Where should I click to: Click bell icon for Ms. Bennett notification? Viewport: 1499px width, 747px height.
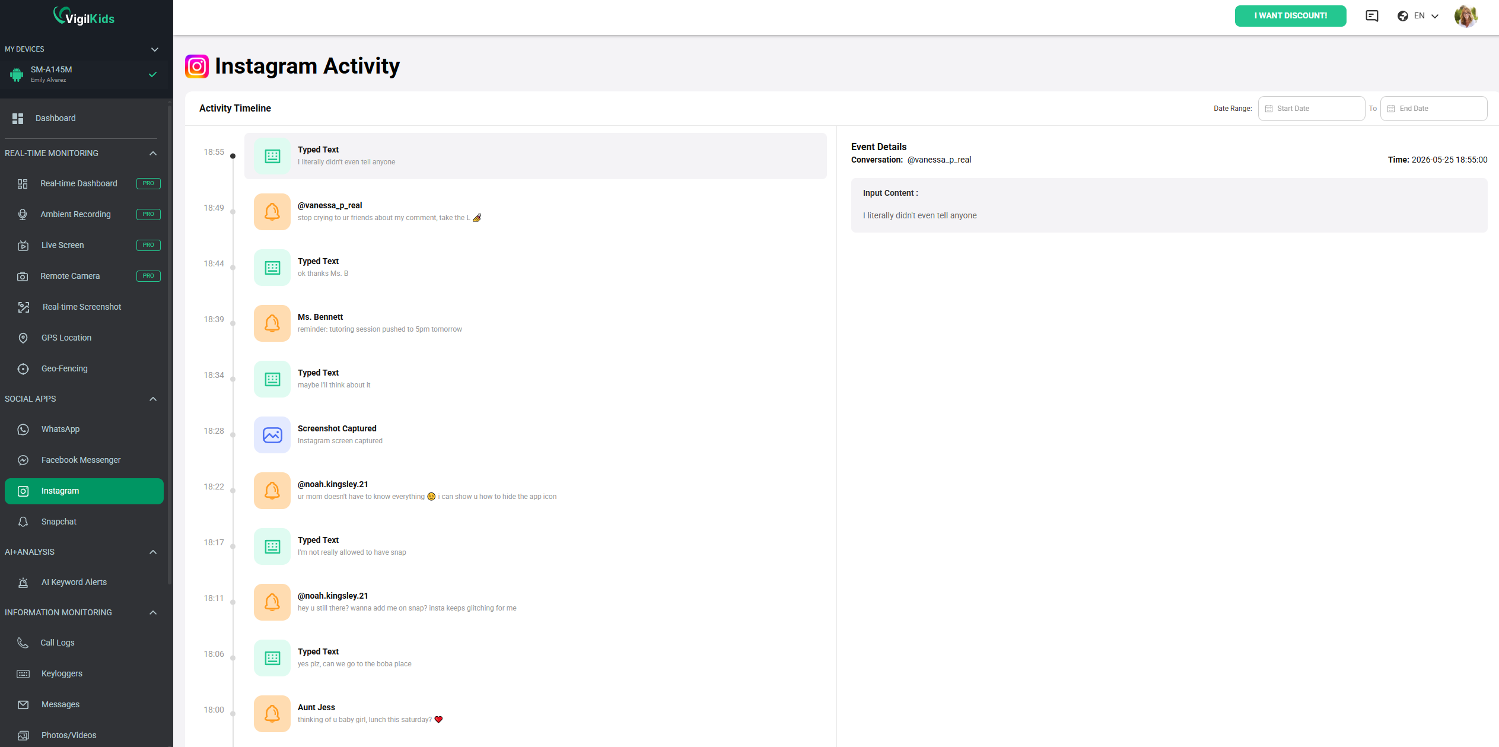272,323
